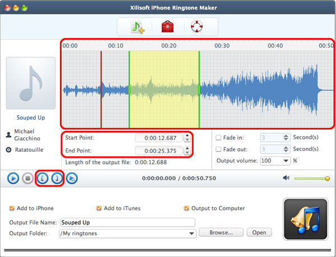Uncheck Output to Computer

click(x=186, y=208)
